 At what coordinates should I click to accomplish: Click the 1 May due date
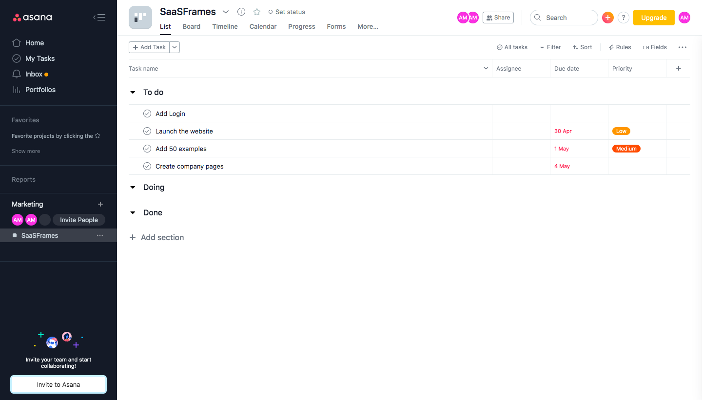562,149
